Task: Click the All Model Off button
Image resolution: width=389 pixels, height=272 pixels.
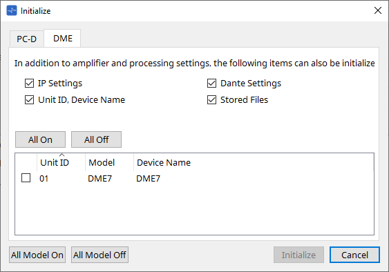Action: tap(99, 255)
